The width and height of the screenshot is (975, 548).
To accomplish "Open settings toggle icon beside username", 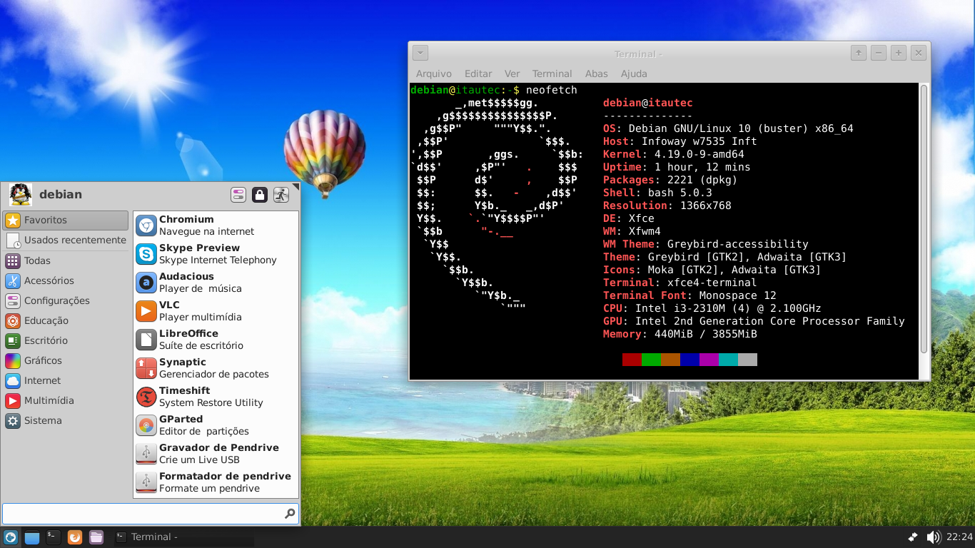I will [238, 194].
